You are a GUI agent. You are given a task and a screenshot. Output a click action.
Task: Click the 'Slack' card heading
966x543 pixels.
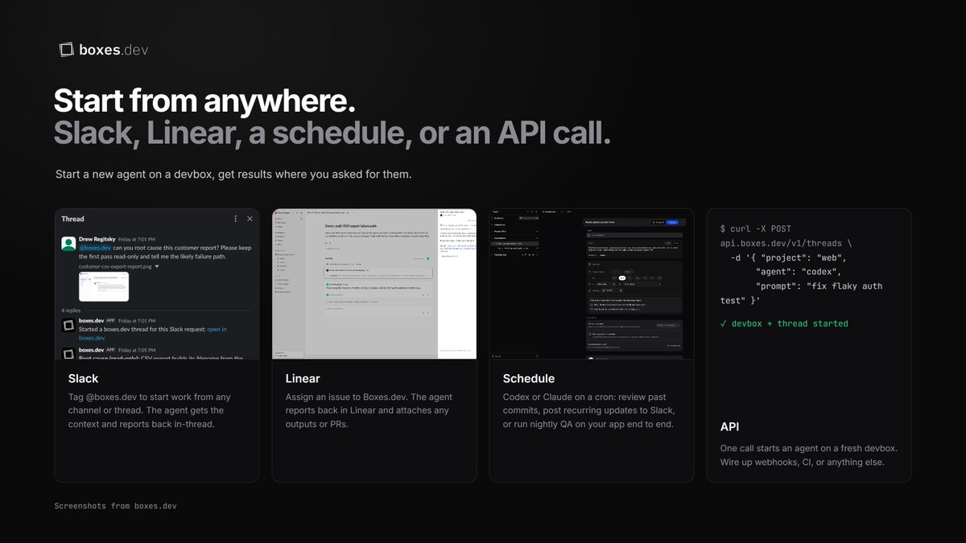tap(83, 378)
